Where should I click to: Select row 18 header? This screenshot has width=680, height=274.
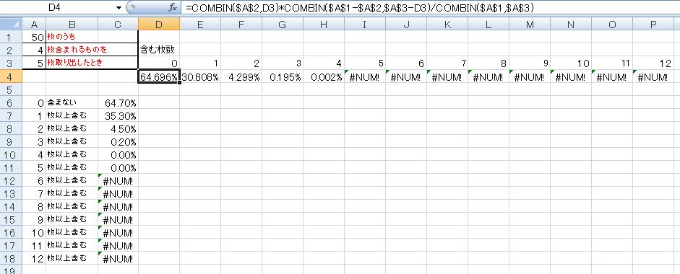10,259
